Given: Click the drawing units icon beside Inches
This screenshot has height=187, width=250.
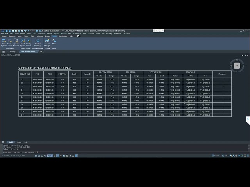Looking at the screenshot, I should tap(212, 155).
